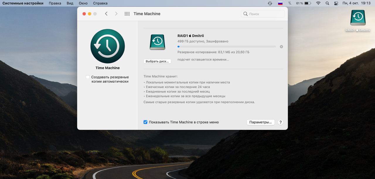375x179 pixels.
Task: Click 'Локальные моментальные копии при наличии места' line
Action: click(188, 82)
